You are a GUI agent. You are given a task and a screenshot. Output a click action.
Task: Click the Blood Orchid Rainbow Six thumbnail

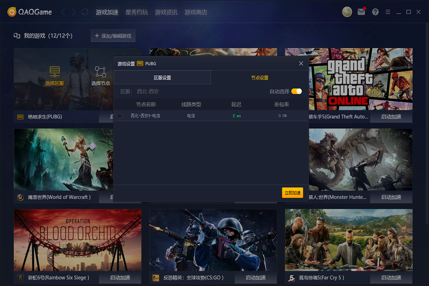(x=78, y=240)
